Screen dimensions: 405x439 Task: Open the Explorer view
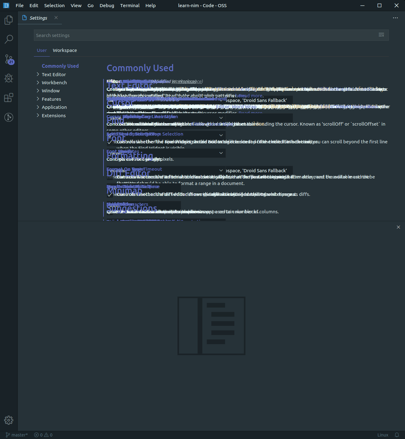pos(8,20)
